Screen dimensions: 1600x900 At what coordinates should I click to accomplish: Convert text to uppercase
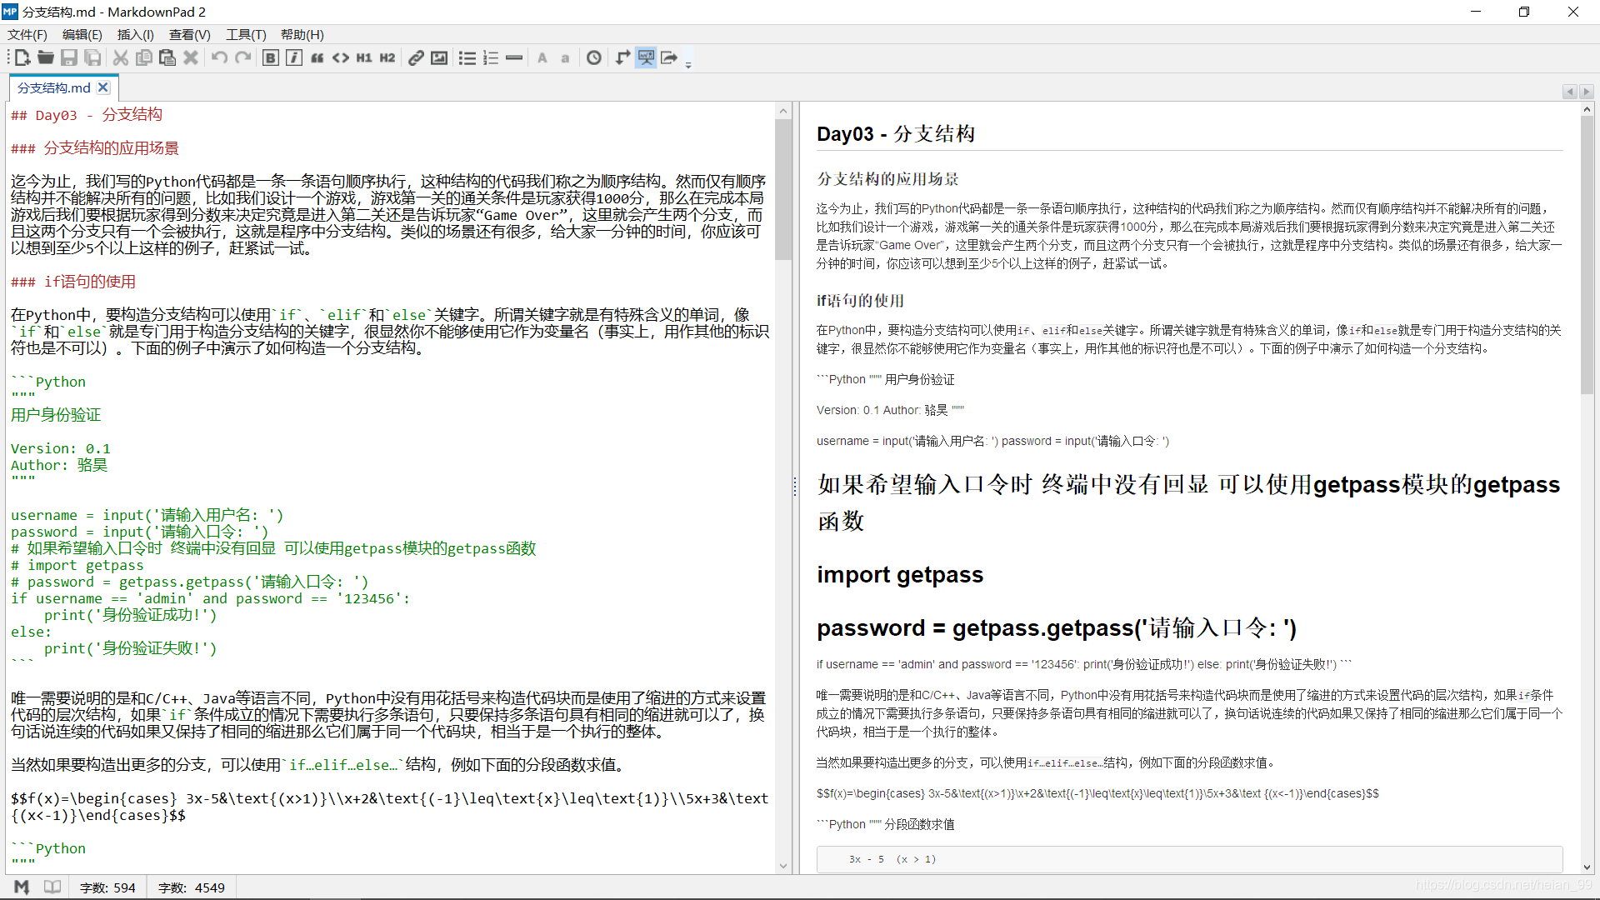[x=542, y=57]
